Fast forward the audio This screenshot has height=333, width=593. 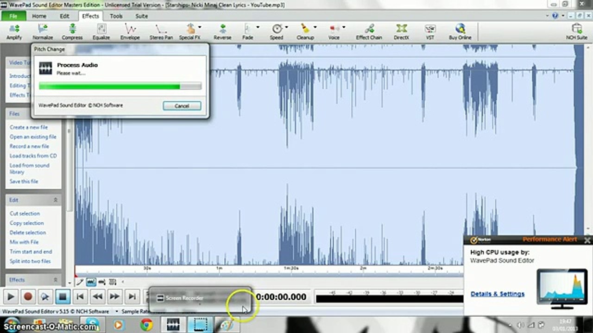pos(115,296)
